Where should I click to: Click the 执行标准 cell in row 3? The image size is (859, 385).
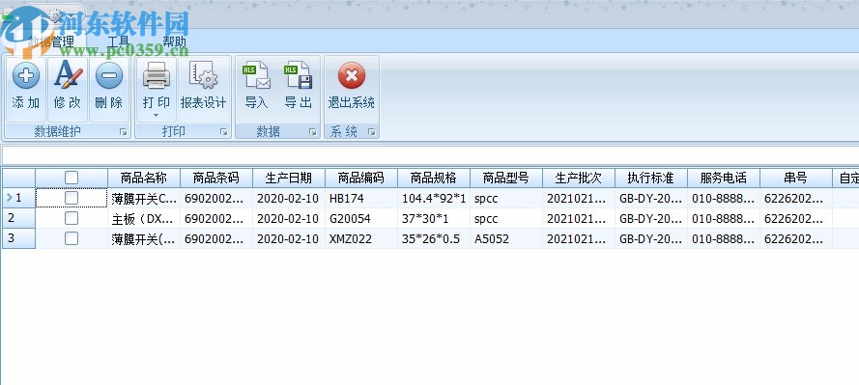tap(651, 238)
